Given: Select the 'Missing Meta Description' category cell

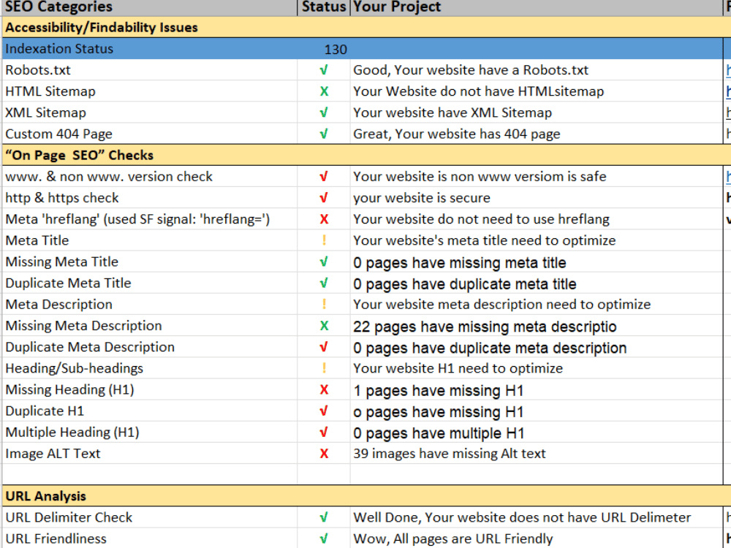Looking at the screenshot, I should click(150, 326).
